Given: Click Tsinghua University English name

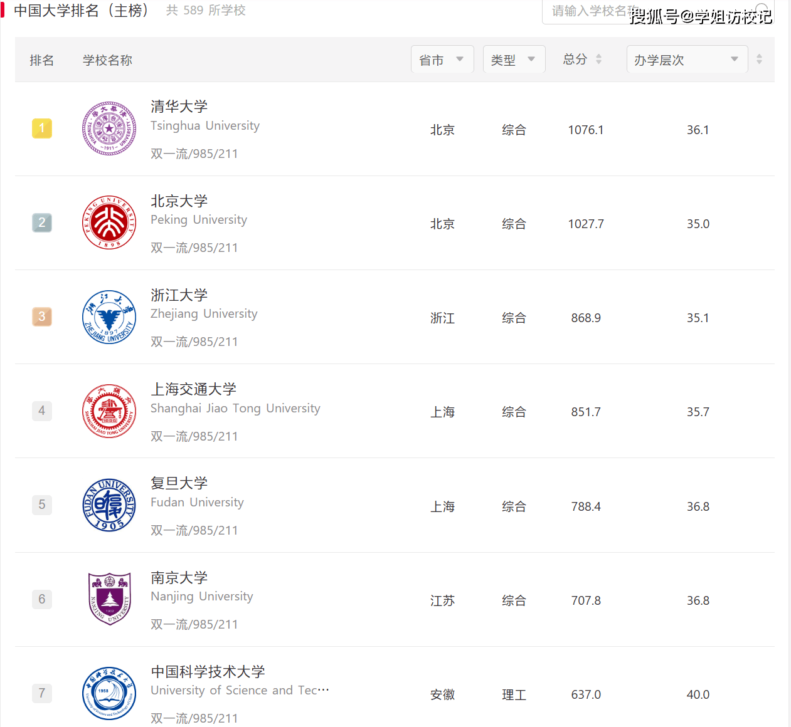Looking at the screenshot, I should [x=205, y=126].
